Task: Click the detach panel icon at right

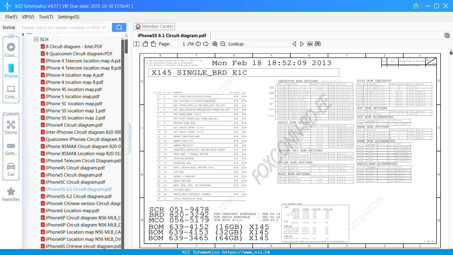Action: (447, 35)
